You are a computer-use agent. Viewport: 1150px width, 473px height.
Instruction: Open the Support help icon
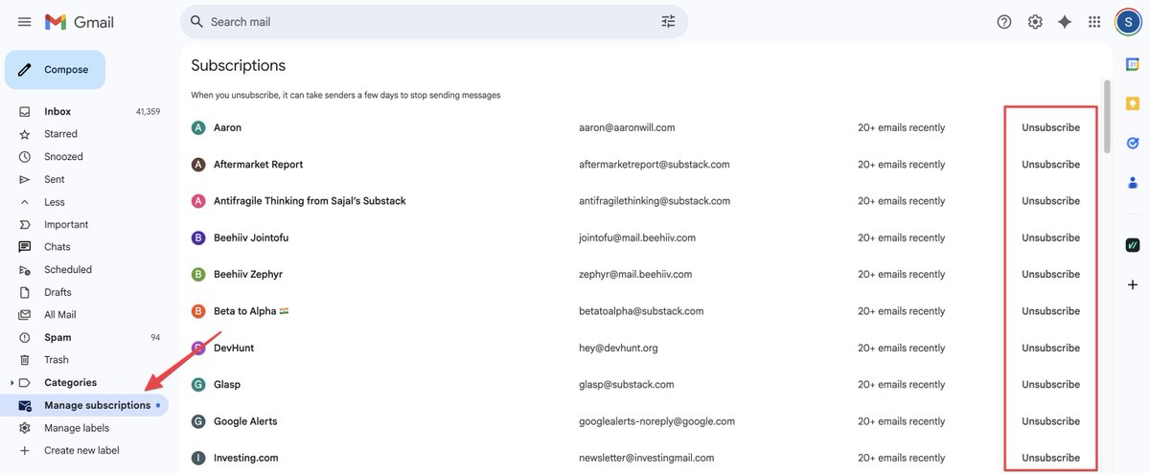[1004, 21]
